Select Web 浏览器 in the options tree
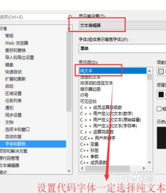 pyautogui.click(x=17, y=43)
